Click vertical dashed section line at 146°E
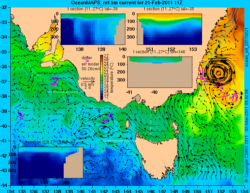This screenshot has width=250, height=193. coord(151,123)
